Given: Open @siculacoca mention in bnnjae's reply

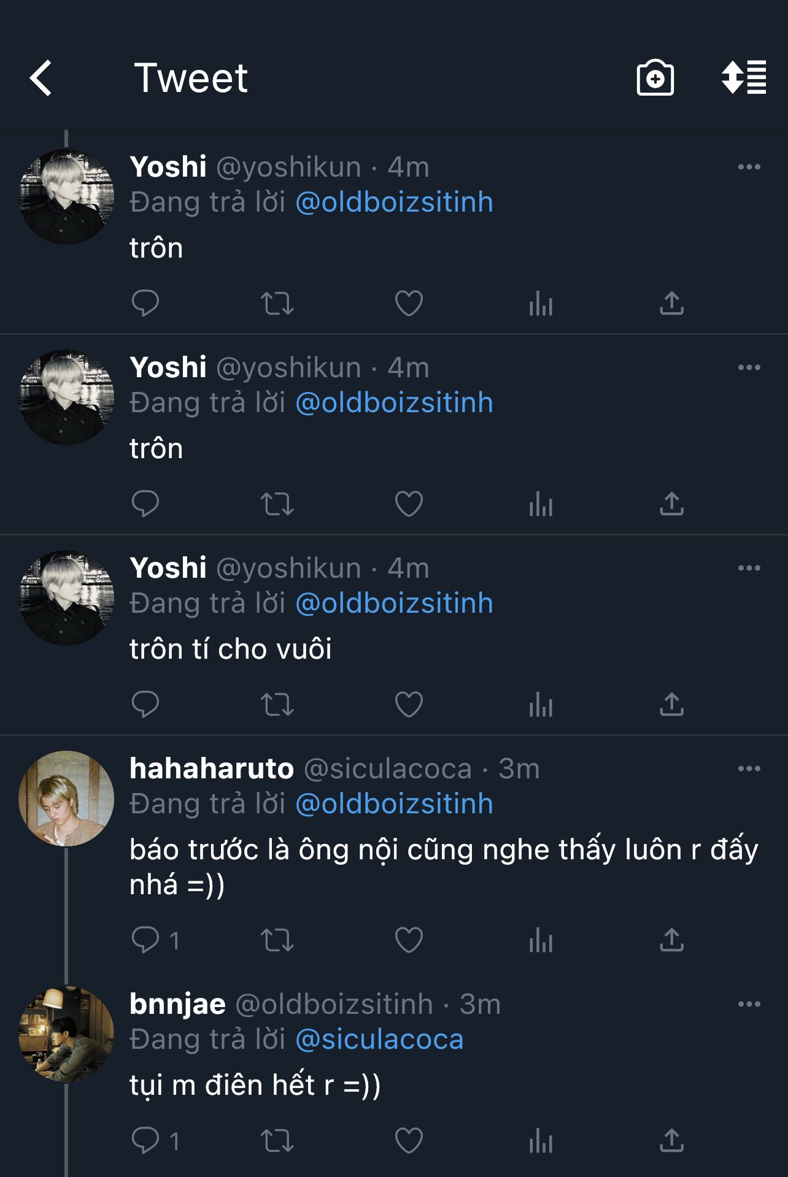Looking at the screenshot, I should (x=379, y=1040).
